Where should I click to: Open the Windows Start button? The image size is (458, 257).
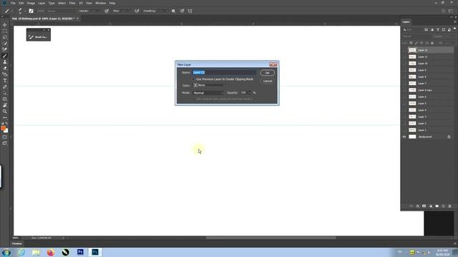pyautogui.click(x=6, y=252)
